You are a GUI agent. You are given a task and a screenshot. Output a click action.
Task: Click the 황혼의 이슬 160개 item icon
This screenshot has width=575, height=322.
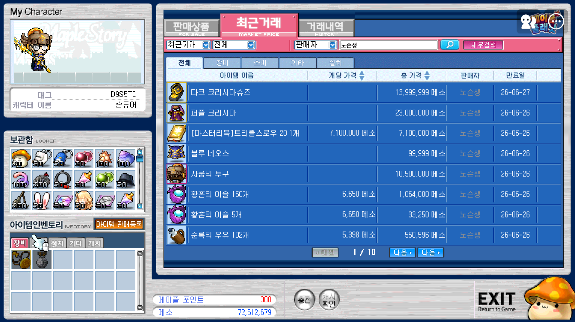[x=176, y=194]
